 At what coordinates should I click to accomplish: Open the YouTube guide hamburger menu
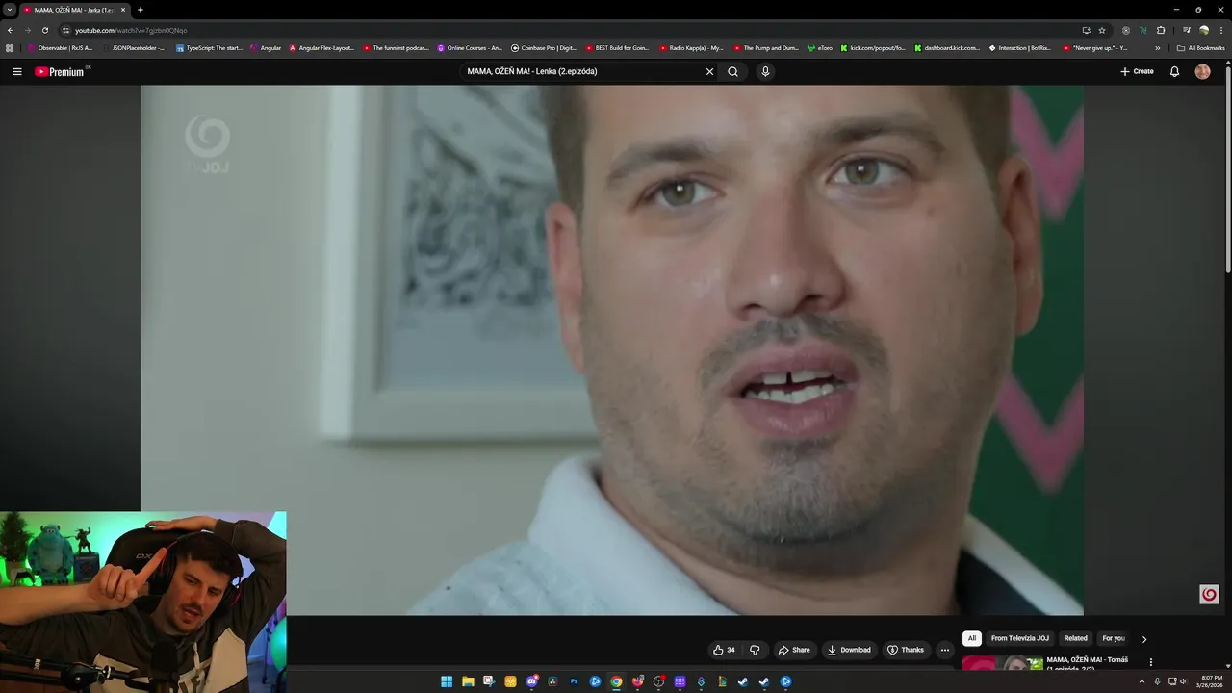pyautogui.click(x=16, y=71)
